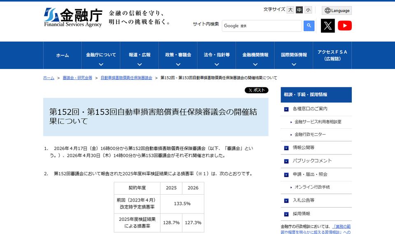Open 入札公告等 sidebar link

[x=304, y=200]
